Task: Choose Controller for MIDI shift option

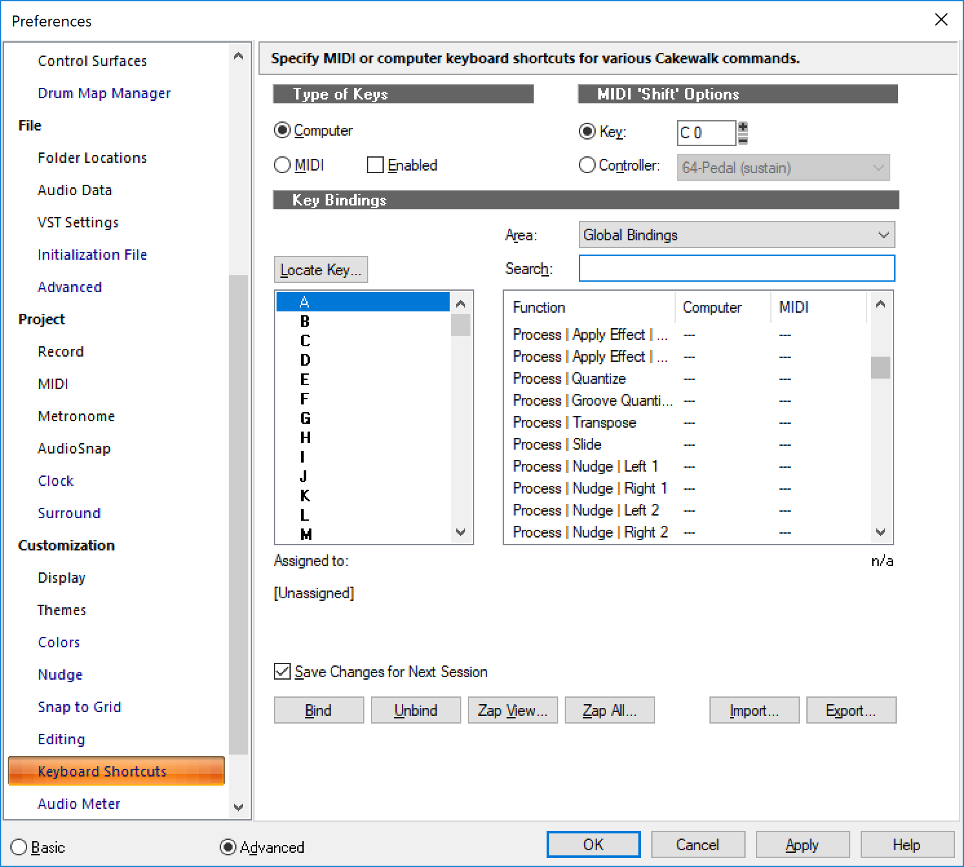Action: [x=587, y=165]
